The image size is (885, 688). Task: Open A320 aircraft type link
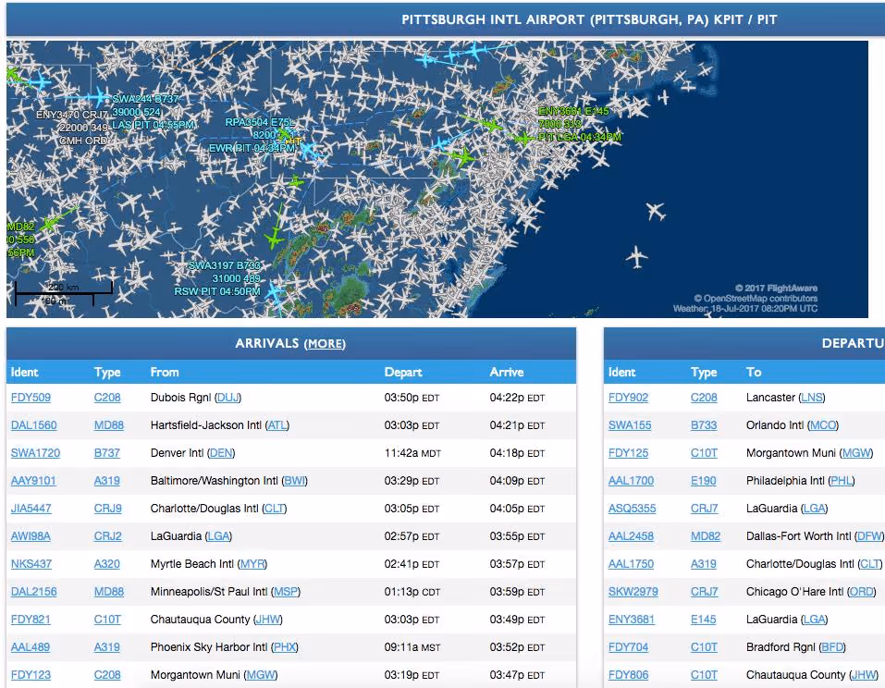[x=106, y=563]
